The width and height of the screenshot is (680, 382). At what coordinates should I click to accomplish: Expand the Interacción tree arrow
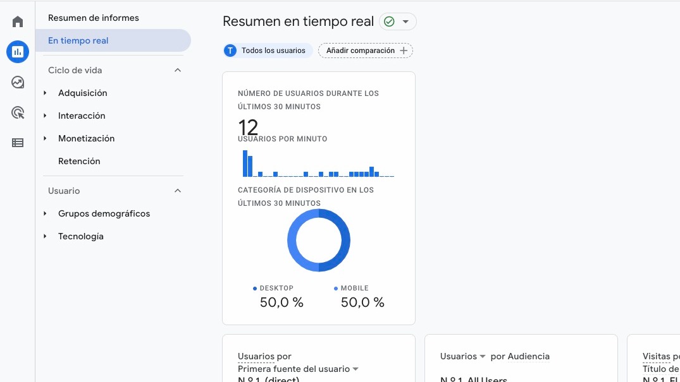click(45, 116)
